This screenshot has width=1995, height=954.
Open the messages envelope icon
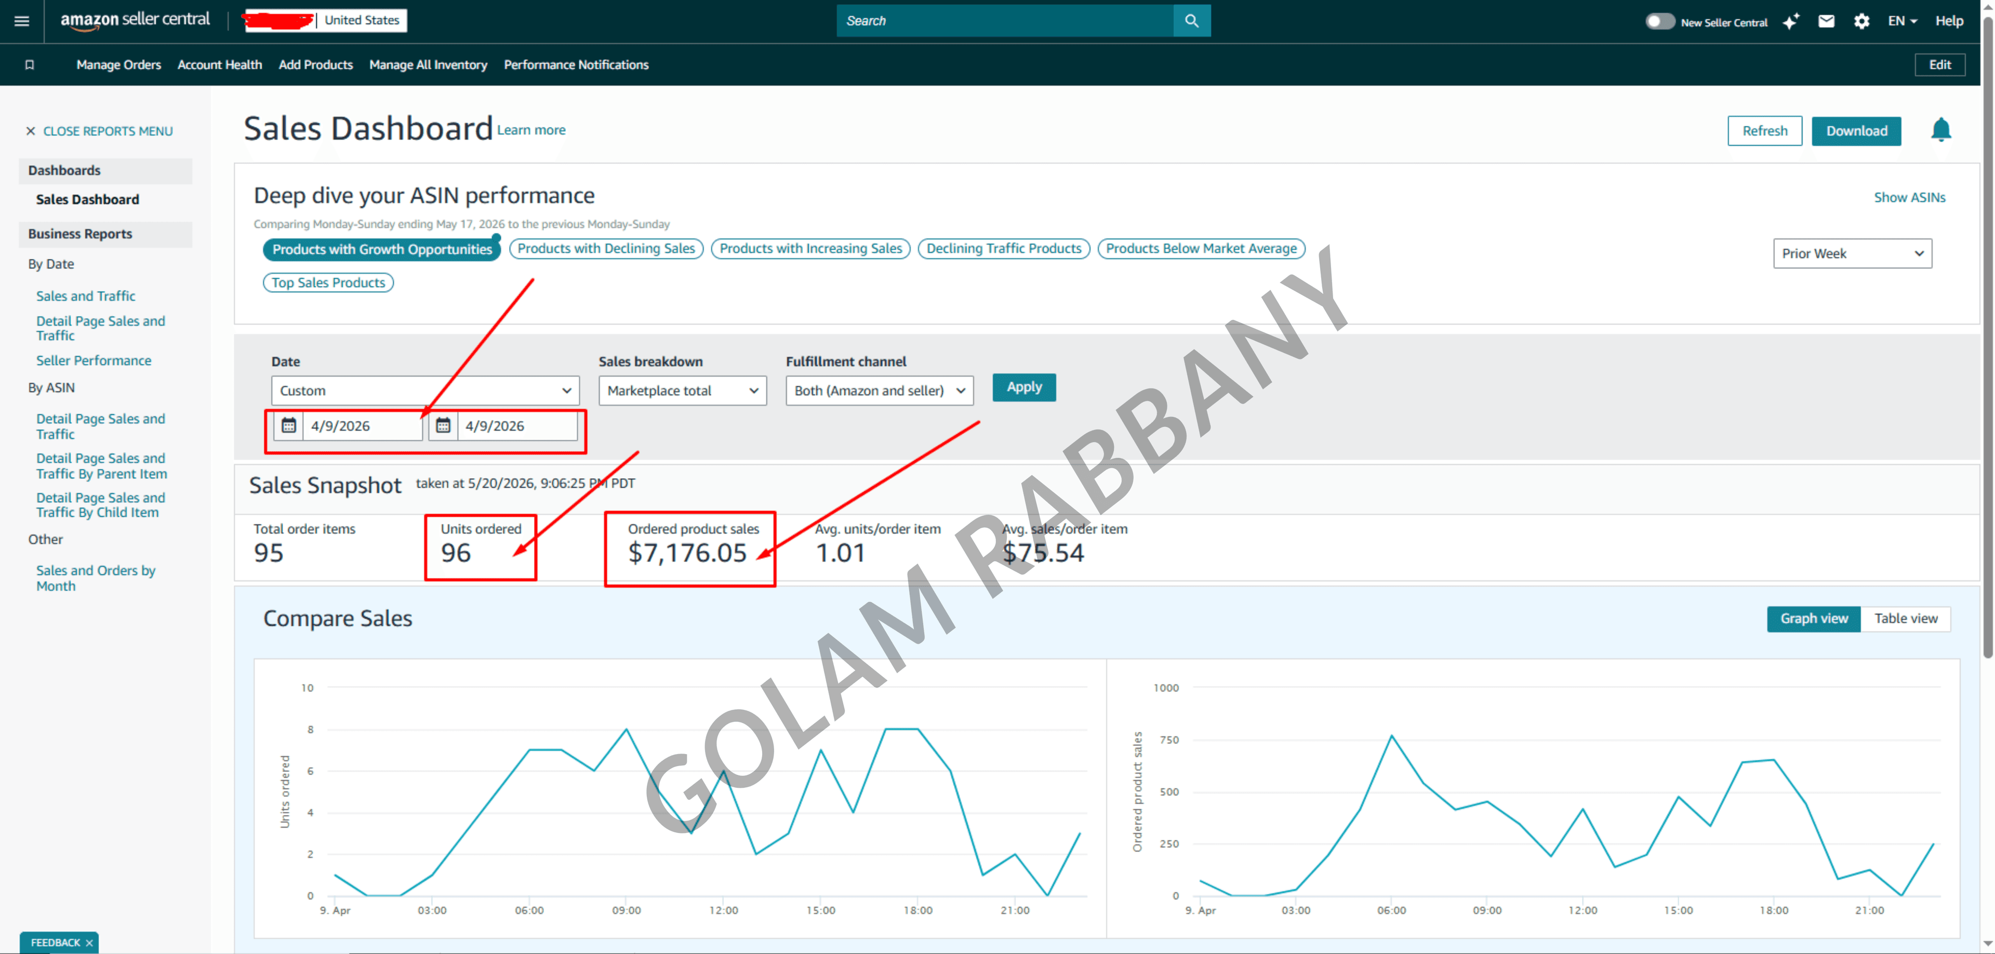[x=1826, y=21]
